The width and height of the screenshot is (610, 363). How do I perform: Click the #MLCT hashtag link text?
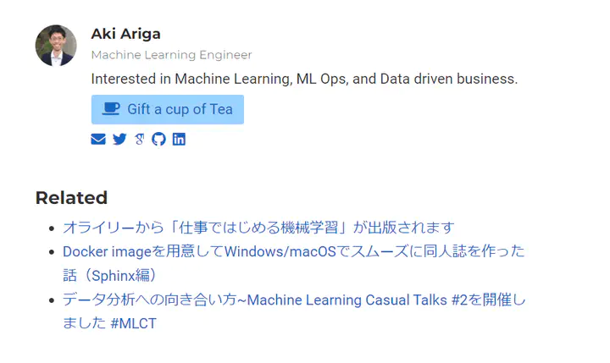134,323
